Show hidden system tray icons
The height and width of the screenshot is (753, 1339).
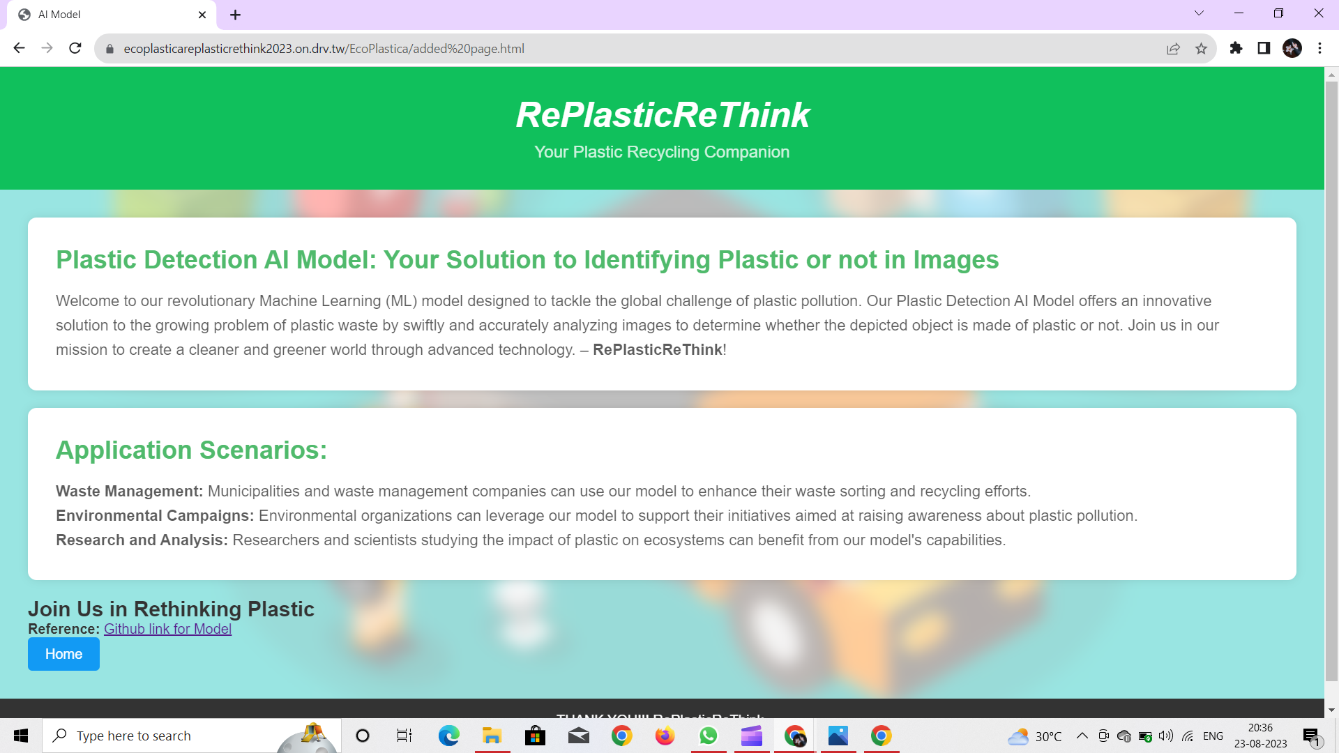1082,736
